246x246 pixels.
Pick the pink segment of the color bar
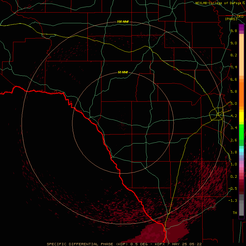[x=241, y=166]
